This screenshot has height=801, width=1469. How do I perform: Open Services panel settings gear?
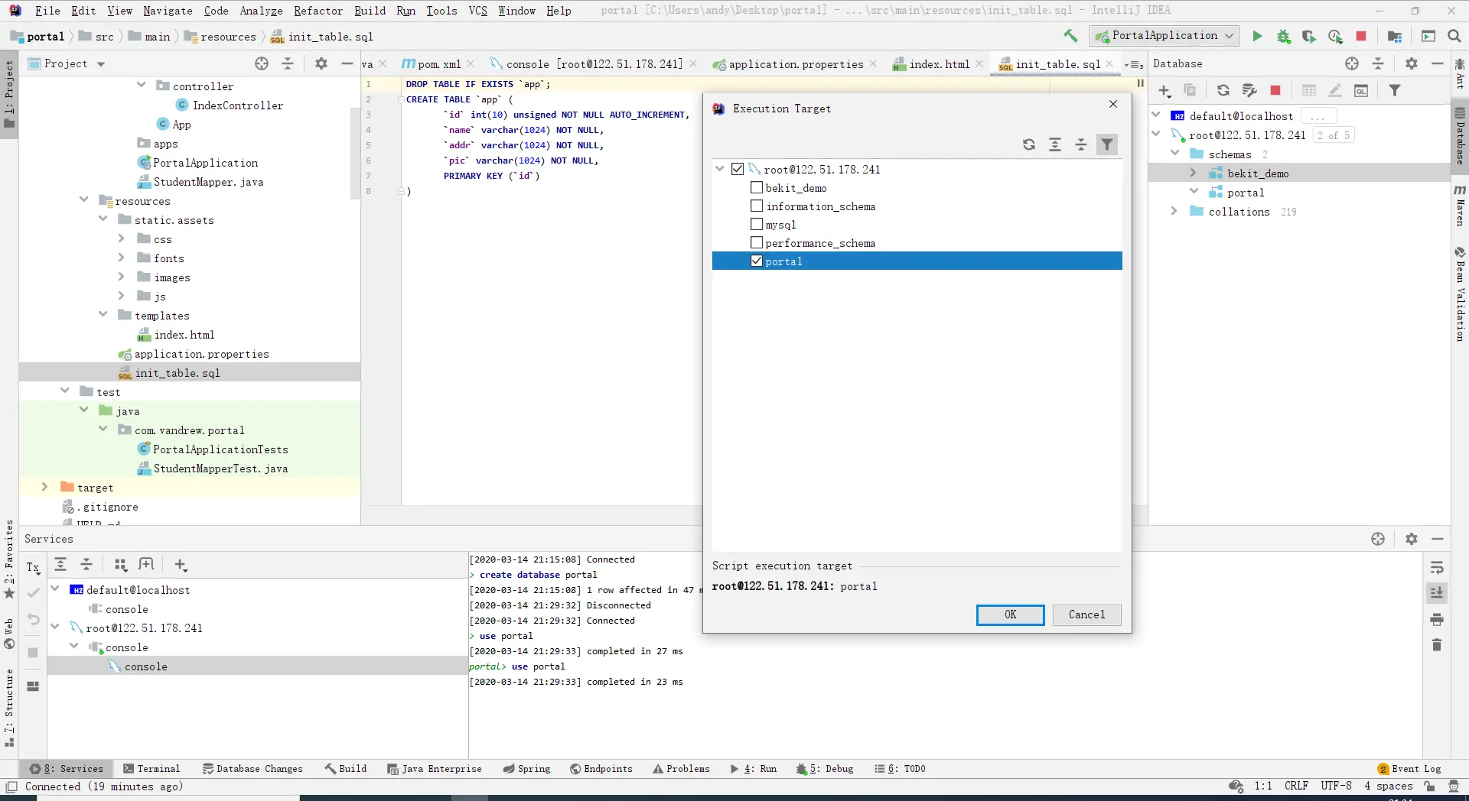click(1412, 539)
